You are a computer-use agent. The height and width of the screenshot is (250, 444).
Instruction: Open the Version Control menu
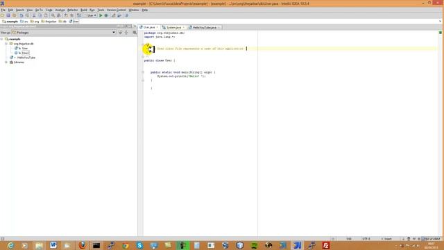(x=116, y=10)
